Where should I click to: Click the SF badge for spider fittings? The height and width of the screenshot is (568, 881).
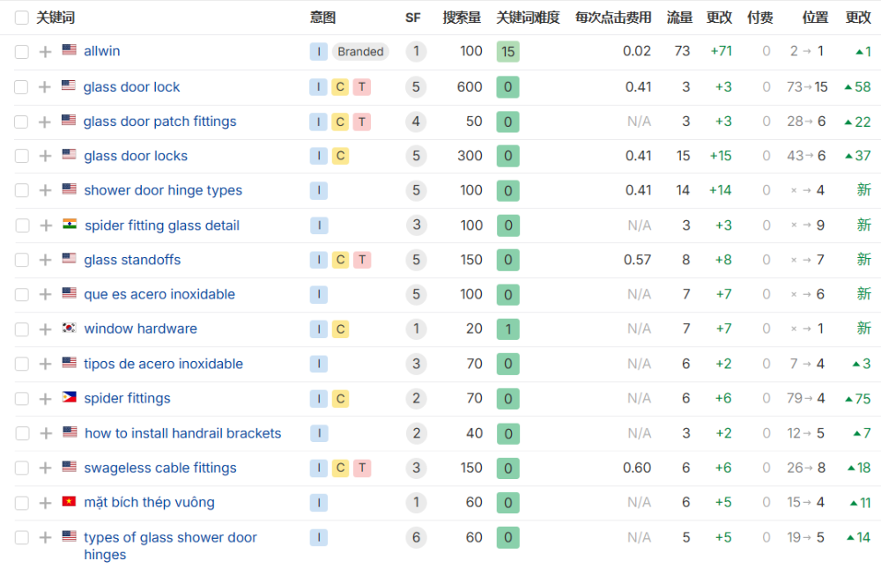416,399
